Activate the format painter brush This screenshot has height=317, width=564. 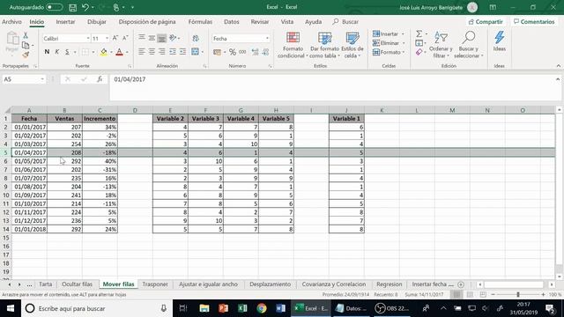26,55
